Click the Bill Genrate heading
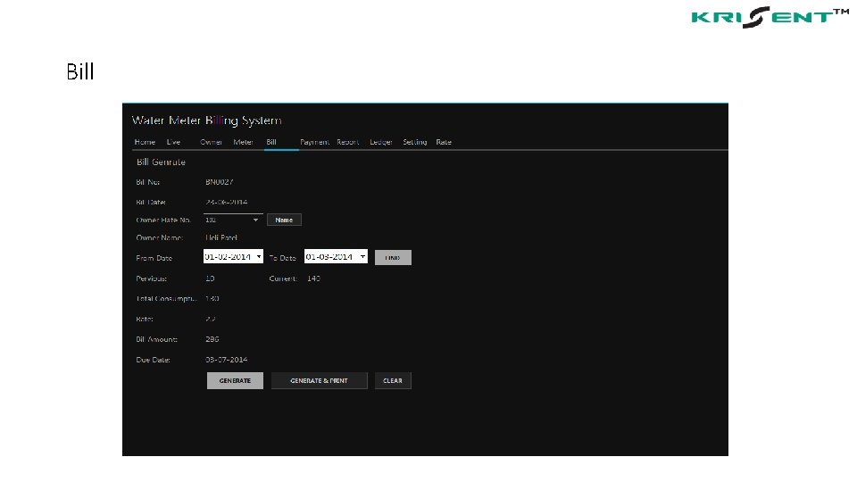This screenshot has width=857, height=482. (x=162, y=162)
